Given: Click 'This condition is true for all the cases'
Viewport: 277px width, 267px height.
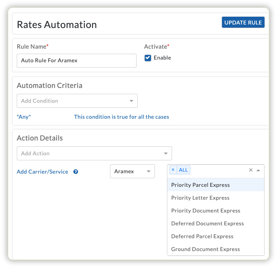Looking at the screenshot, I should pyautogui.click(x=122, y=117).
